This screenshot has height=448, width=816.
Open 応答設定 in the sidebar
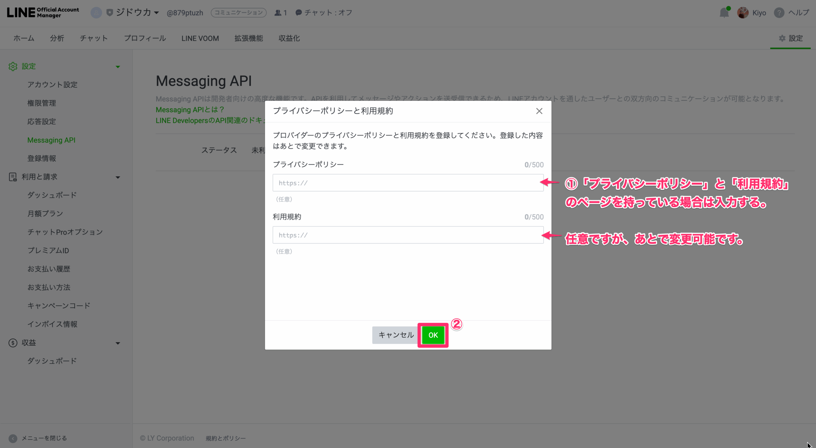tap(42, 122)
